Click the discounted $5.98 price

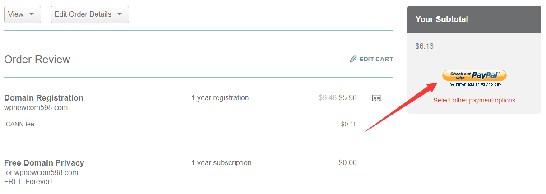[348, 97]
